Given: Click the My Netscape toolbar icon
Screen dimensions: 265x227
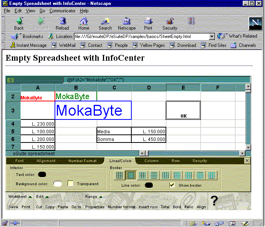Looking at the screenshot, I should [x=126, y=21].
